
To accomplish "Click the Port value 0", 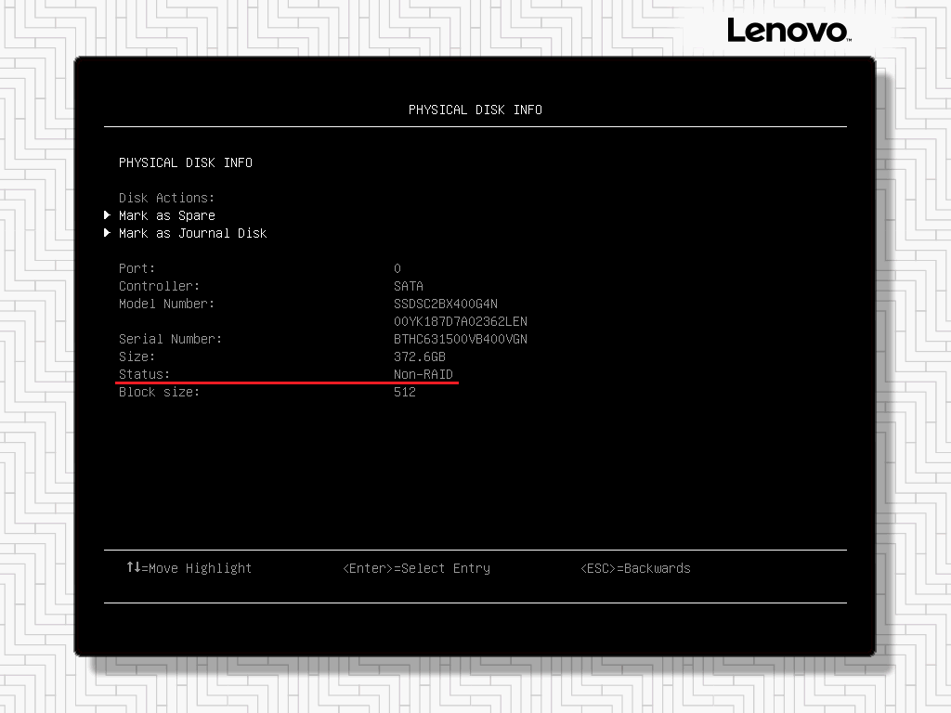I will point(397,268).
